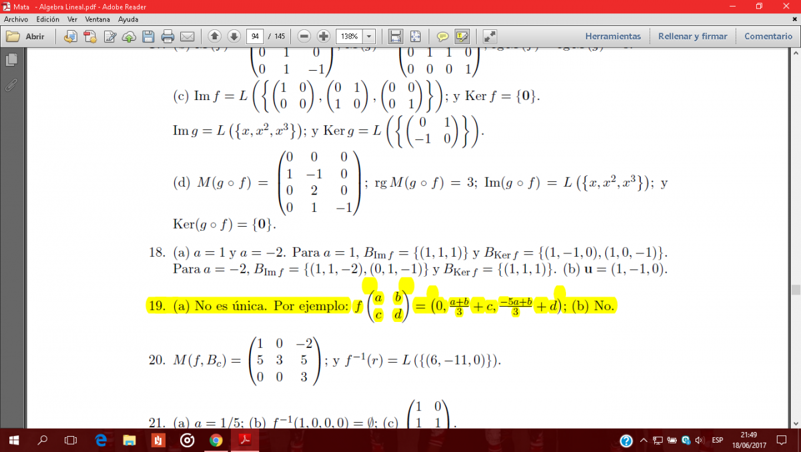Toggle the scrolling mode page display button
This screenshot has height=452, width=801.
click(x=396, y=36)
